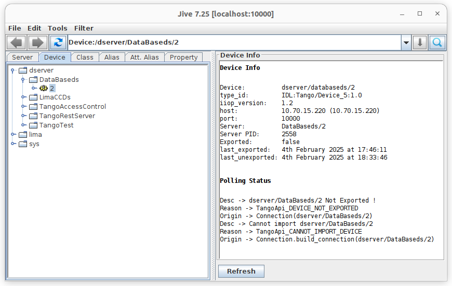Click the TangoApi_DEVICE_NOT_EXPORTED reason line
Screen dimensions: 452x286
289,208
